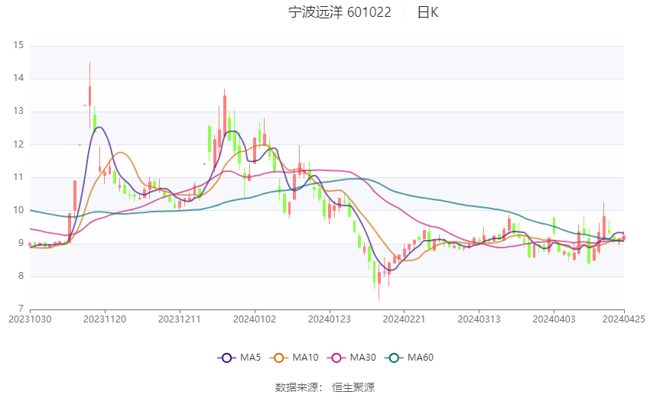Screen dimensions: 650x395
Task: Click the 数据来源 caption label
Action: [297, 387]
